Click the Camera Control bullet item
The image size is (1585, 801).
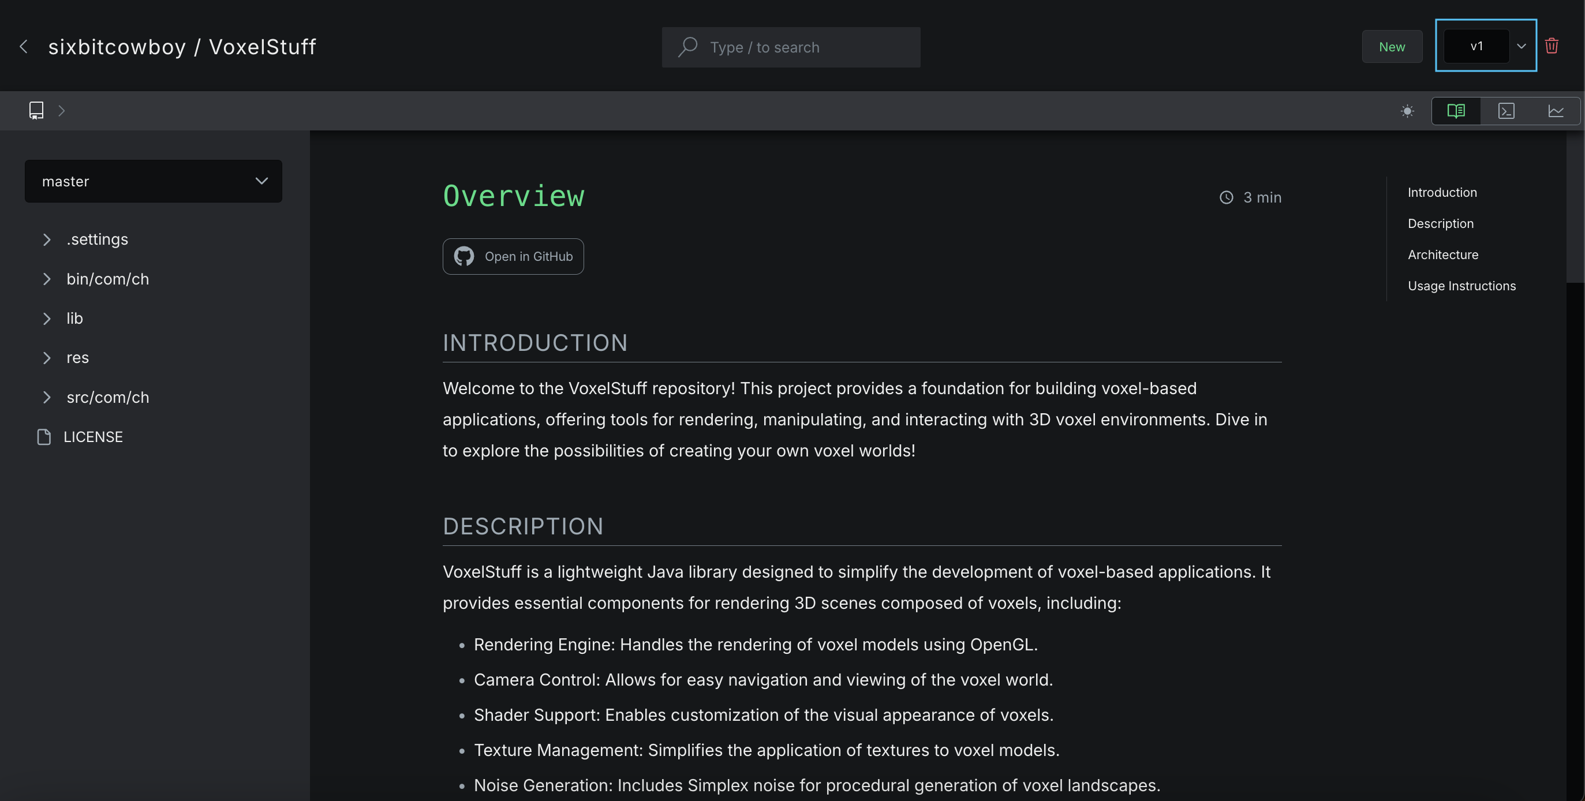(763, 680)
